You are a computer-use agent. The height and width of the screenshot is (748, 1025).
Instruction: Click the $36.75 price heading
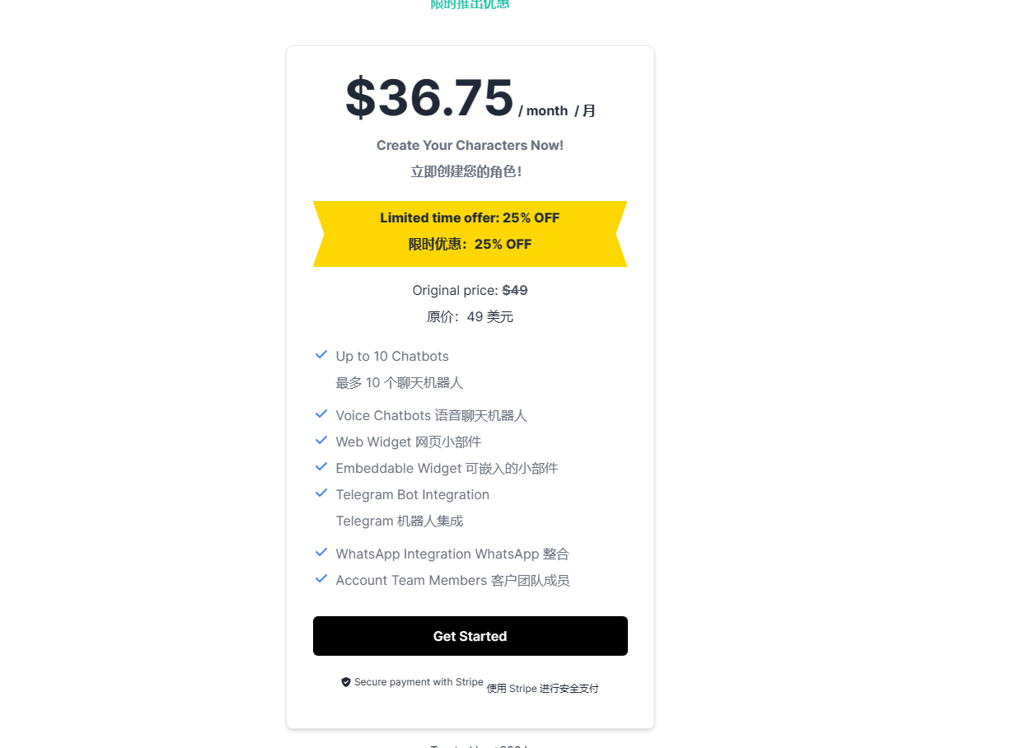429,98
